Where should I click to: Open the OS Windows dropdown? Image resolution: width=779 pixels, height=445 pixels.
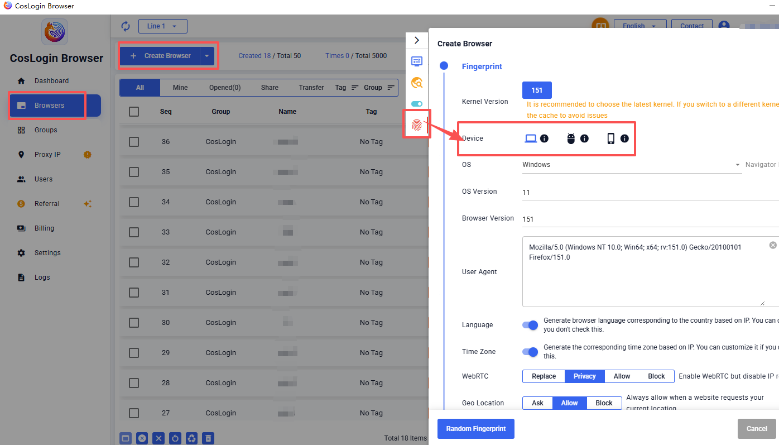point(632,165)
